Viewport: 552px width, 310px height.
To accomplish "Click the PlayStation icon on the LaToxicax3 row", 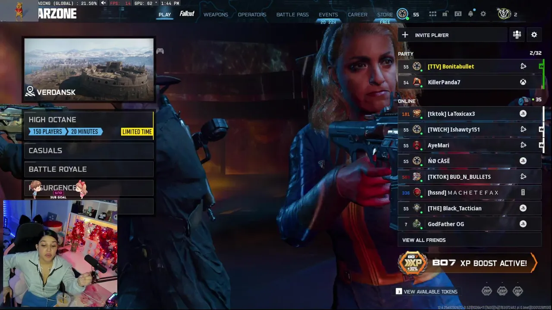I will (x=523, y=114).
